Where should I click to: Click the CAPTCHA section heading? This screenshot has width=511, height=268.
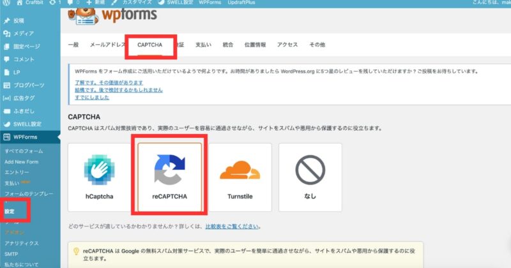[x=84, y=117]
